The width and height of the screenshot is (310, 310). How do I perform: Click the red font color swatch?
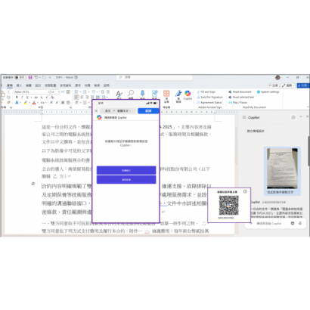click(x=34, y=103)
